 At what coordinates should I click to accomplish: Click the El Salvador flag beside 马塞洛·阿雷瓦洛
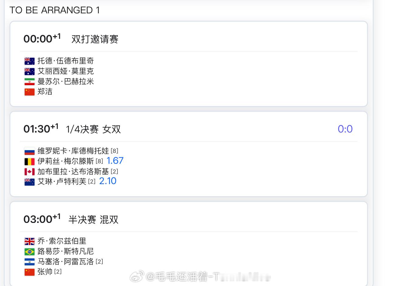[x=29, y=262]
